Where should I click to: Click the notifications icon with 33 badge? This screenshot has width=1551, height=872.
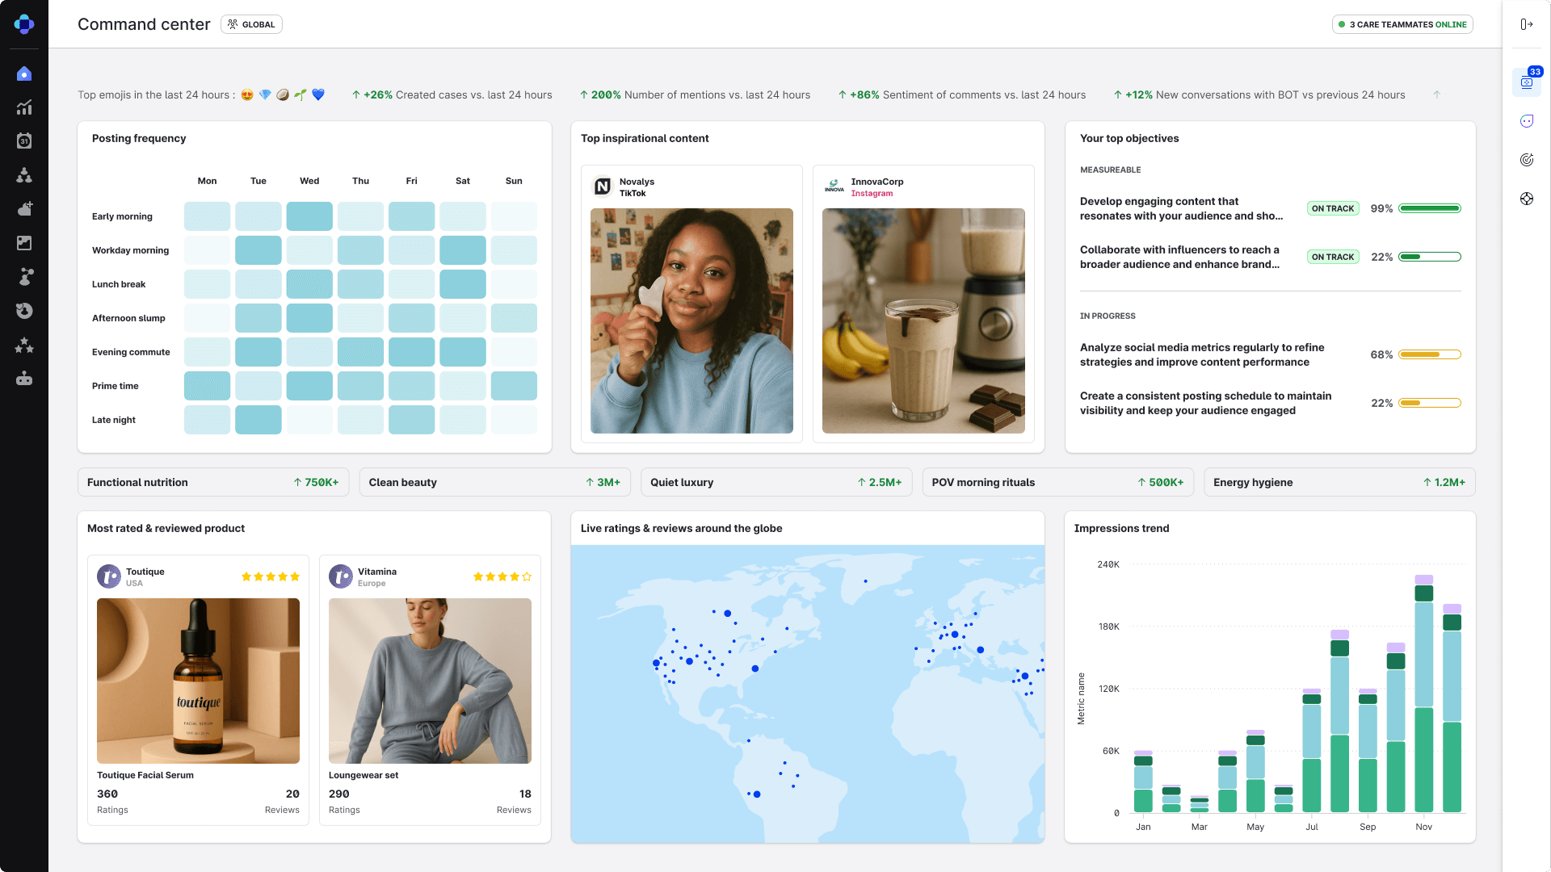[1527, 82]
